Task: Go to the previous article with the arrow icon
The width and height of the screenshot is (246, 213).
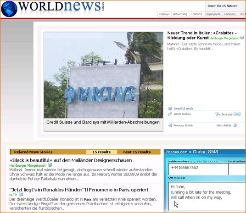Action: click(x=170, y=126)
